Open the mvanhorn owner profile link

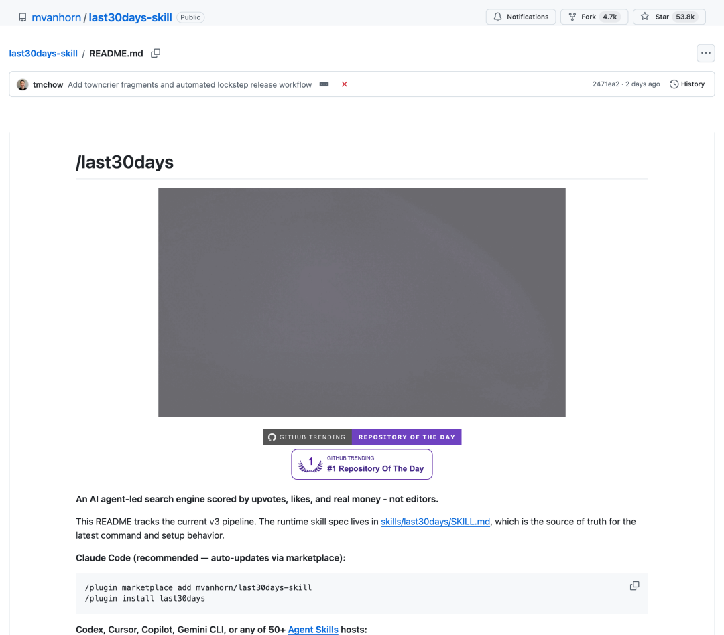point(56,17)
